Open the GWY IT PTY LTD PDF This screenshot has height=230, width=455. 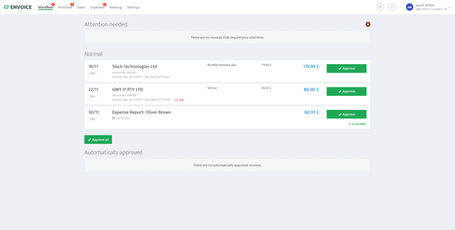point(93,96)
